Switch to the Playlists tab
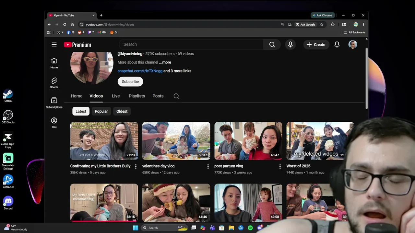The width and height of the screenshot is (415, 233). click(x=137, y=96)
